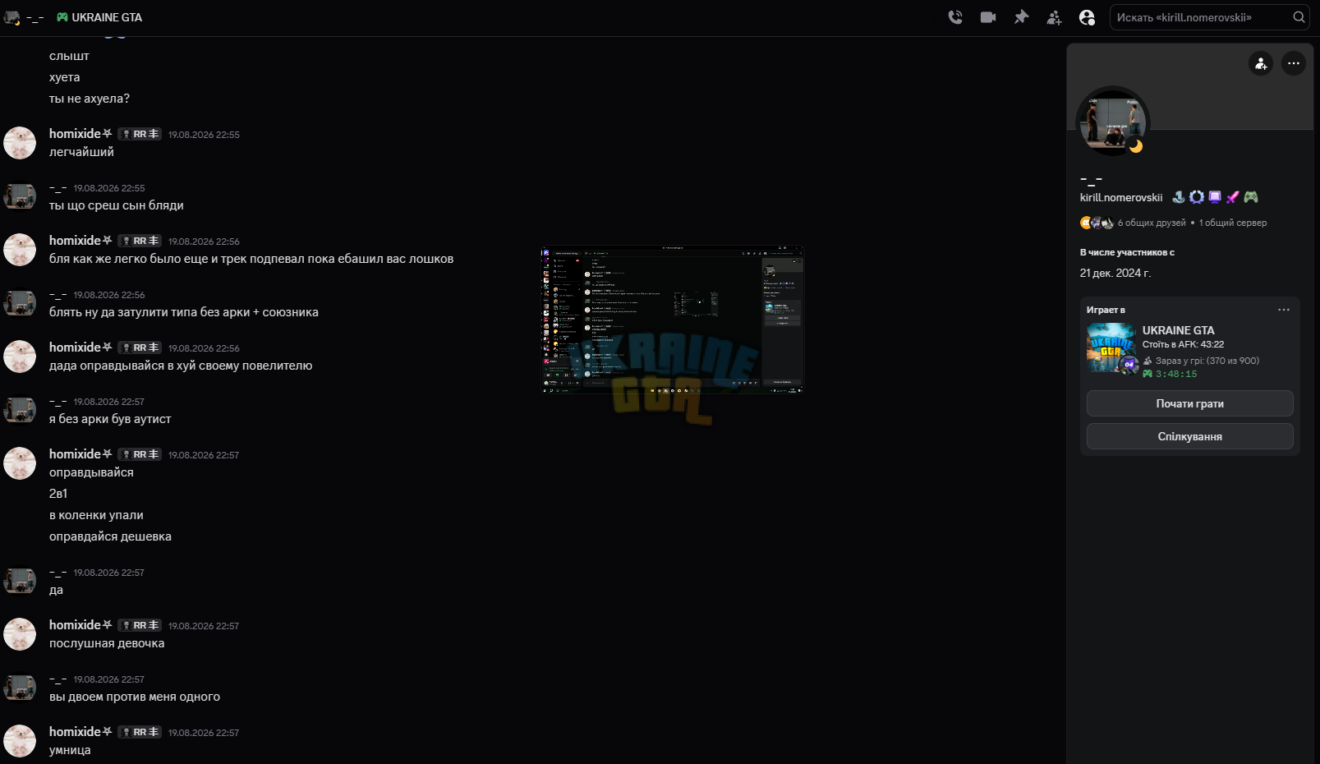Click the homixide avatar beside the бля как же message
Viewport: 1320px width, 764px height.
[20, 250]
